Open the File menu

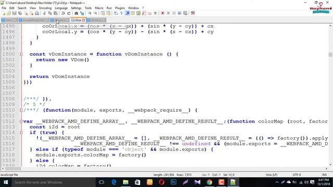(x=4, y=8)
